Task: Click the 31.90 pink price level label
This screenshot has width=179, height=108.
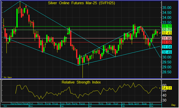Action: click(167, 38)
